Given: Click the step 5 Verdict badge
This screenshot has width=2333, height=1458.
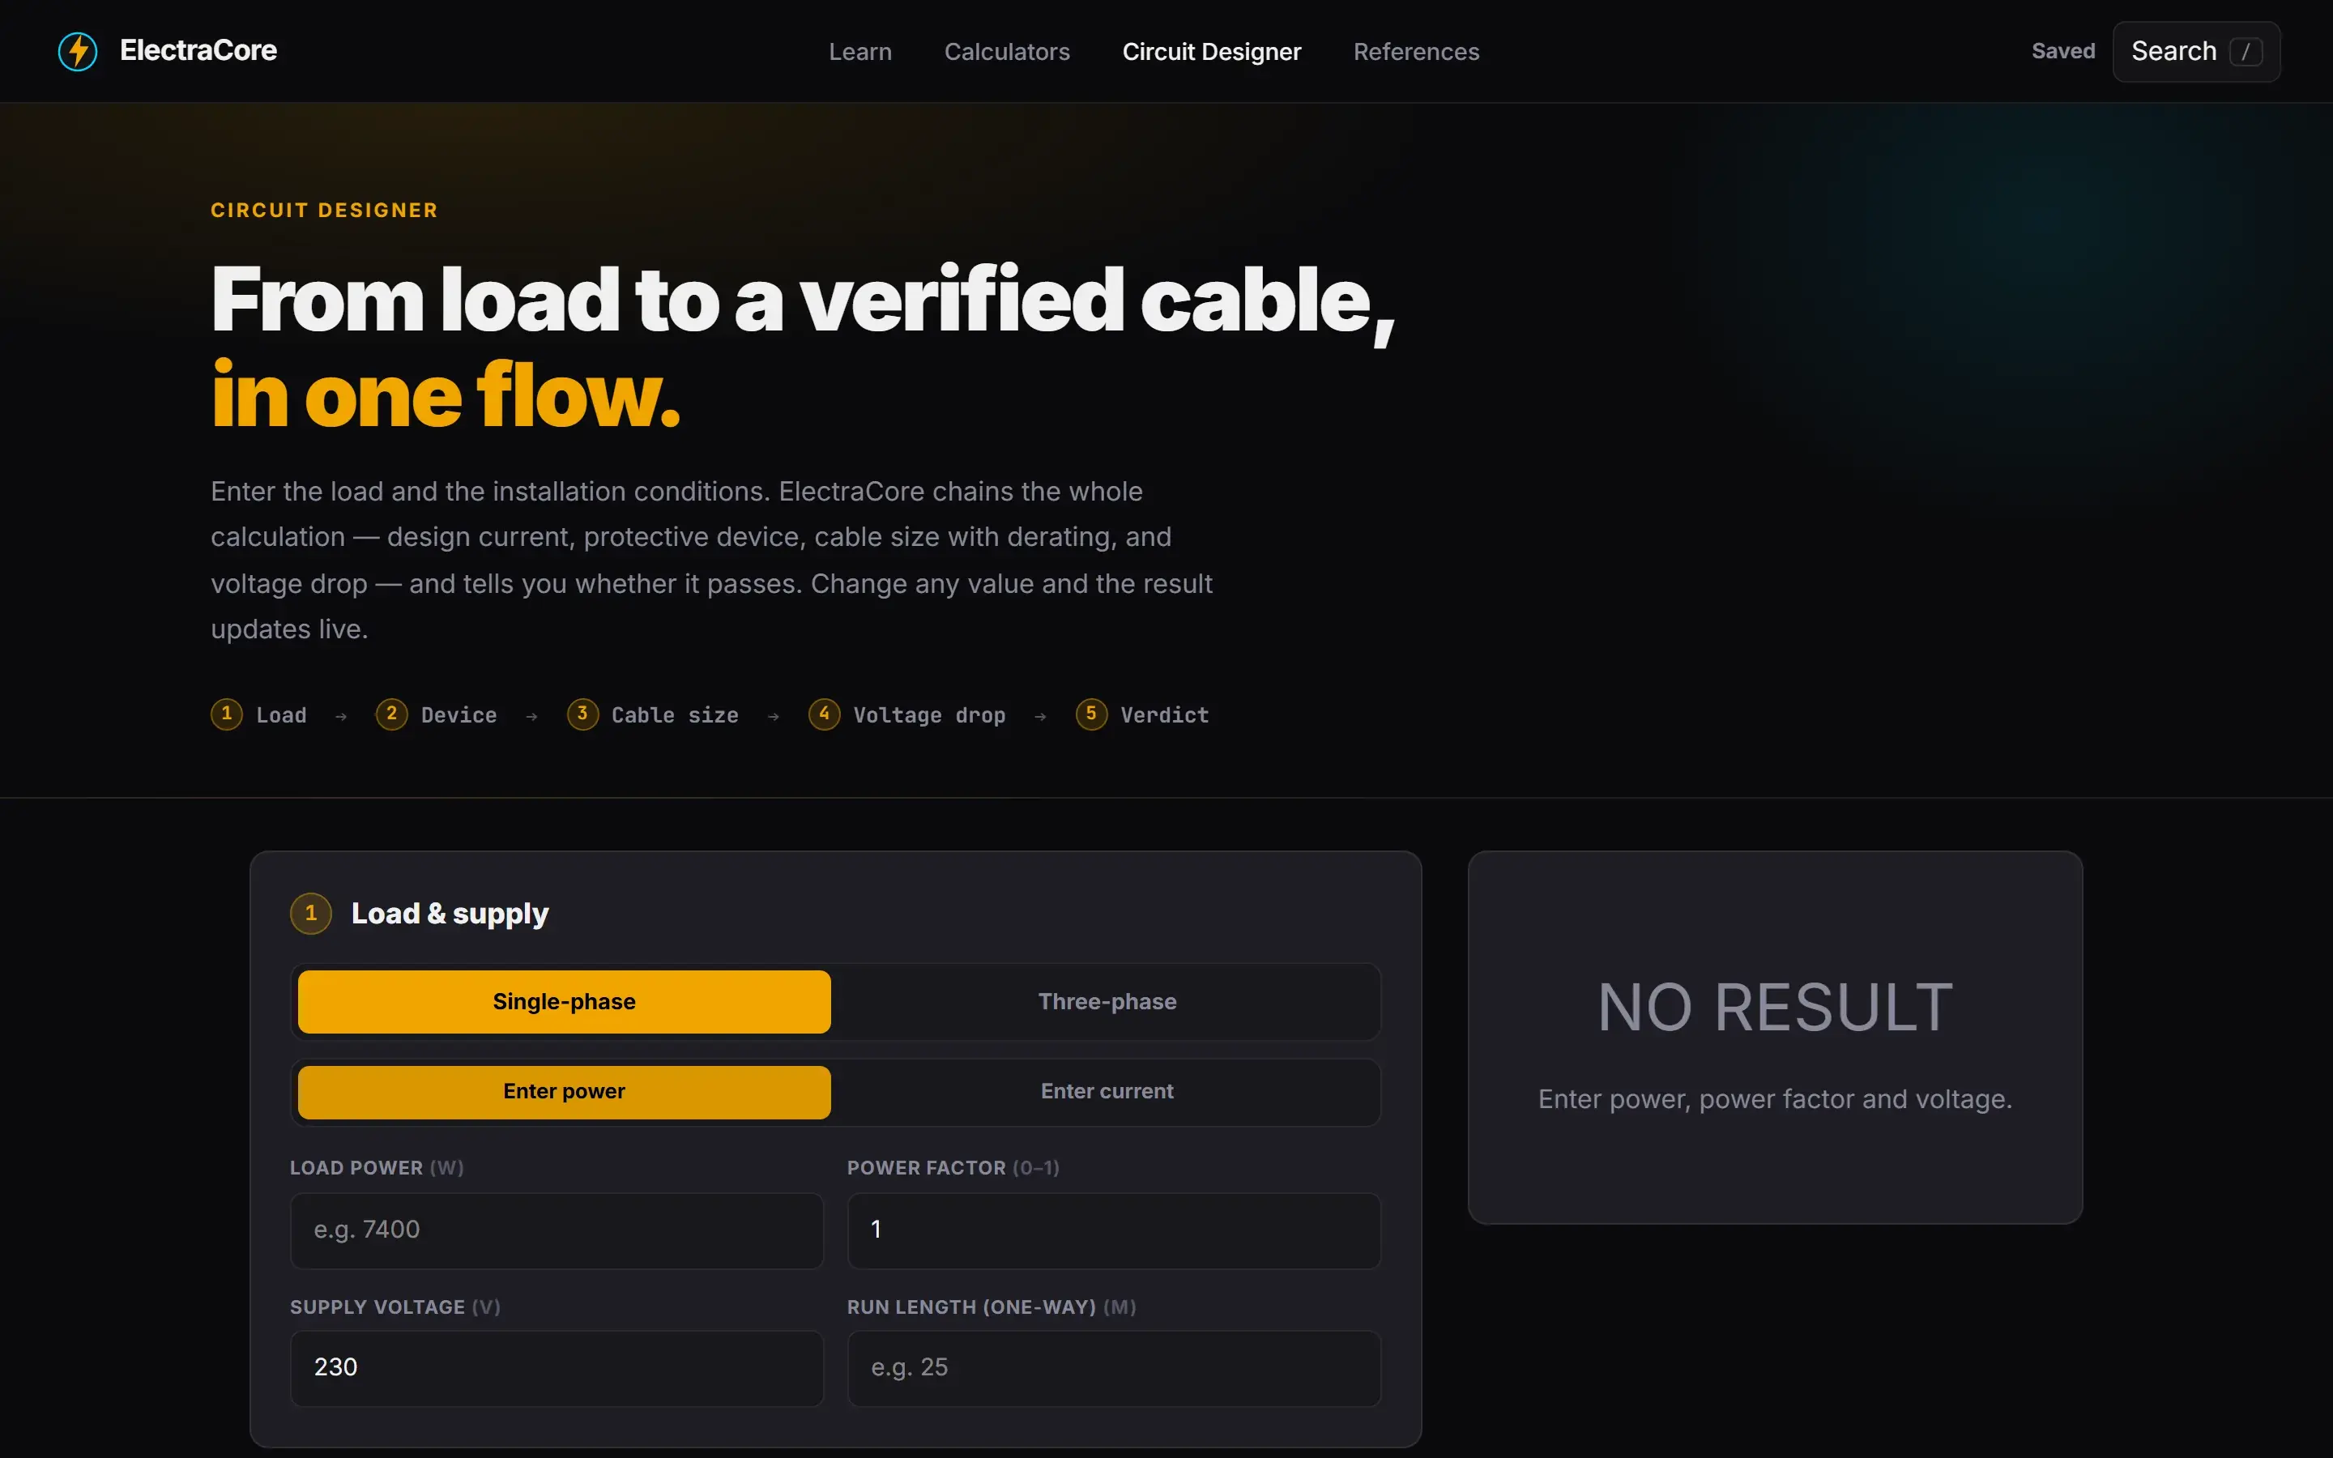Looking at the screenshot, I should pyautogui.click(x=1091, y=714).
